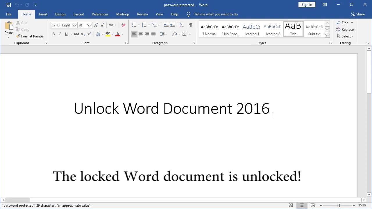Switch to the References tab

[x=100, y=14]
